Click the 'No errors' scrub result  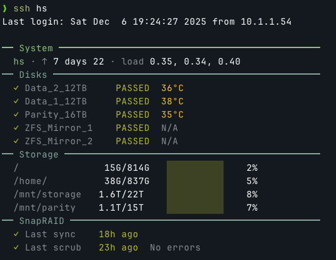click(176, 248)
